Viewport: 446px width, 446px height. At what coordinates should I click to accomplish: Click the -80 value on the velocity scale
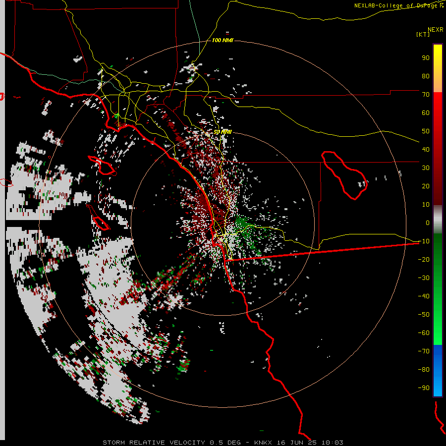[x=424, y=370]
